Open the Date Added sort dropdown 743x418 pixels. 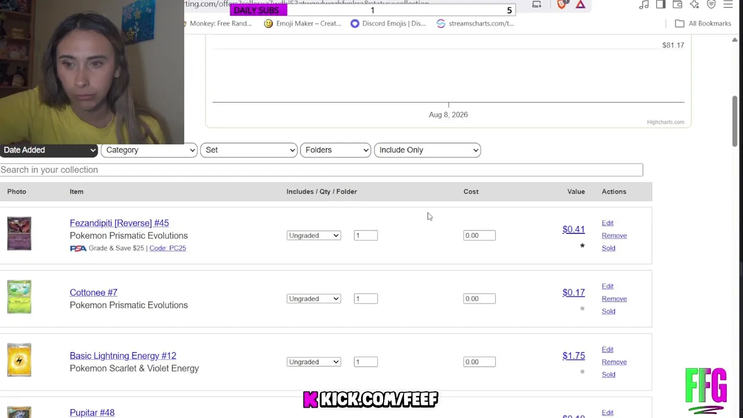click(x=49, y=150)
